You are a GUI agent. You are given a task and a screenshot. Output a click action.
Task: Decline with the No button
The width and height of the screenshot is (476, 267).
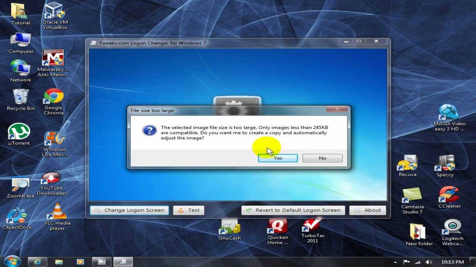pos(322,158)
